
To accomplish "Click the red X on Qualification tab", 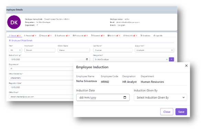I will coord(69,36).
